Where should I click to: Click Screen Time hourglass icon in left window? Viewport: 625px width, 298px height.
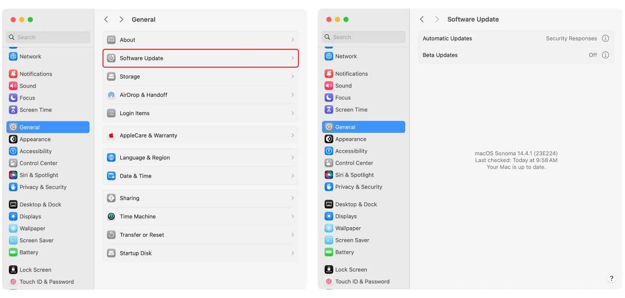click(13, 110)
